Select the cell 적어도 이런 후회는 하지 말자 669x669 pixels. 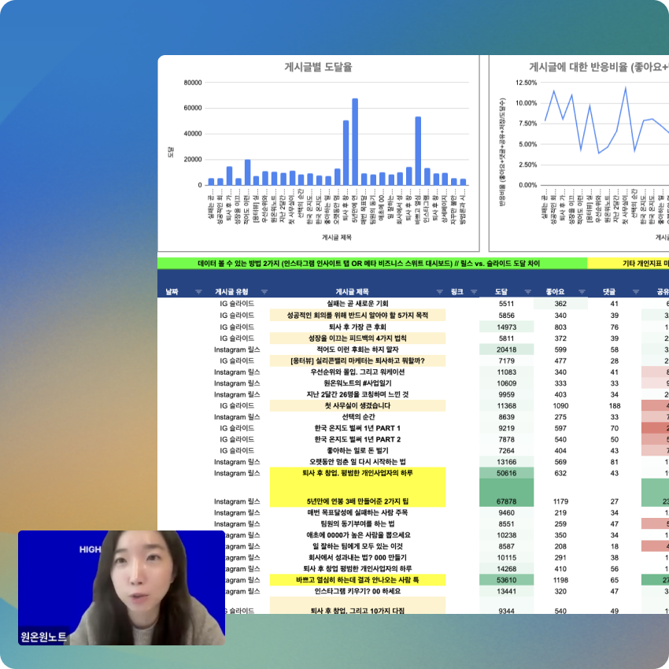tap(357, 349)
